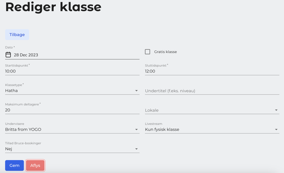Click the Lokale dropdown arrow icon
The width and height of the screenshot is (284, 173).
276,110
